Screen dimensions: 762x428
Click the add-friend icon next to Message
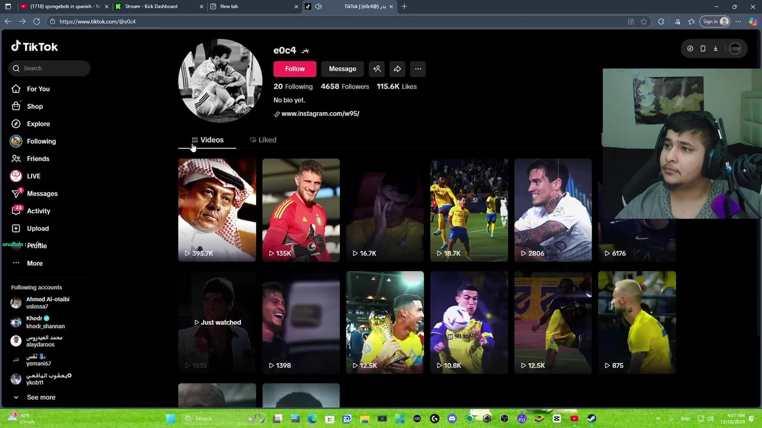pos(377,69)
